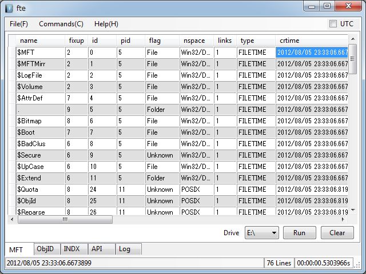Viewport: 366px width, 274px height.
Task: Click the POSIX nspace cell in $Quota row
Action: (x=197, y=189)
